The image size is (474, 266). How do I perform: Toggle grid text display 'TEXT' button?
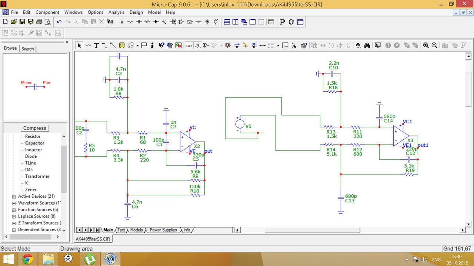(189, 45)
